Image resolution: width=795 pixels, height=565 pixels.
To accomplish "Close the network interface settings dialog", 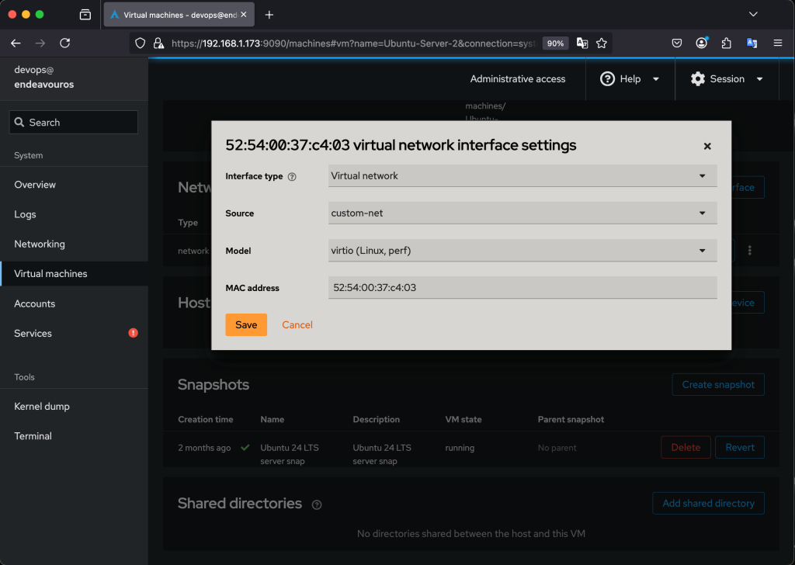I will click(706, 146).
